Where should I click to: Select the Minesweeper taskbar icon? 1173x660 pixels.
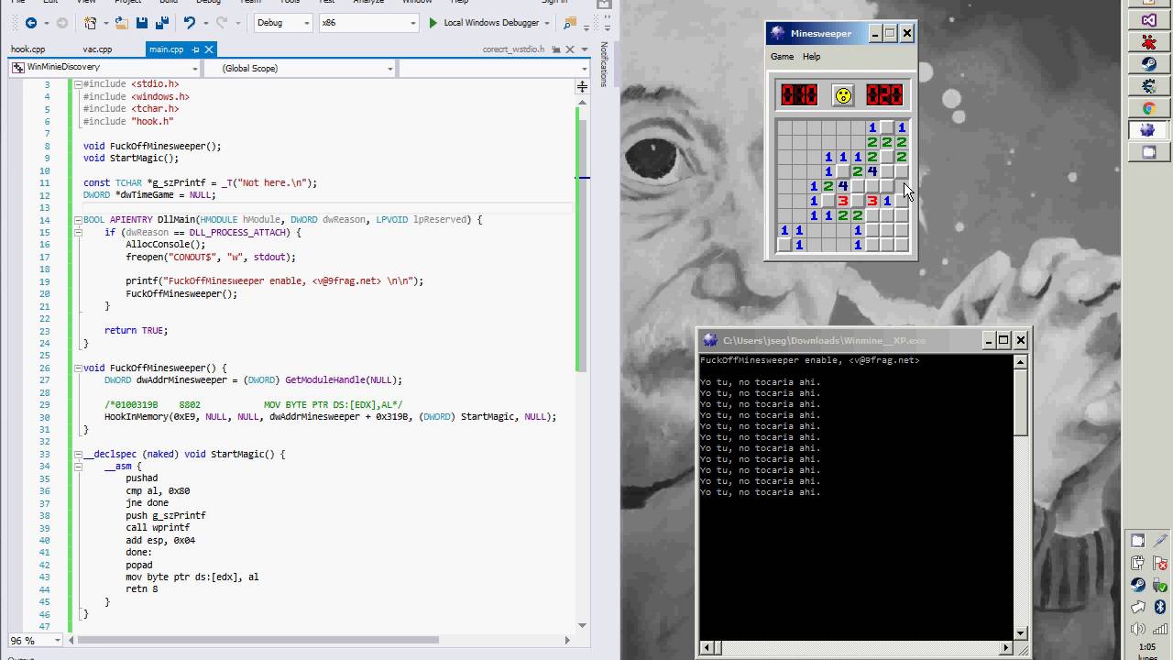(1148, 130)
